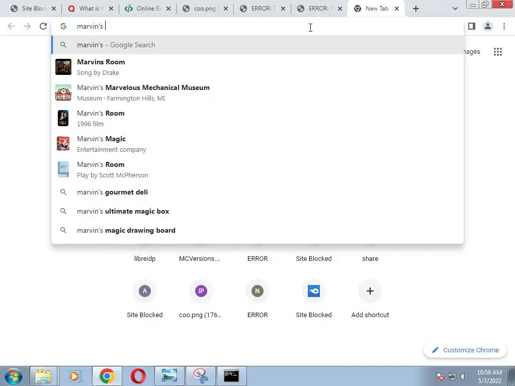This screenshot has width=515, height=386.
Task: Close the 'What is' tab
Action: [111, 9]
